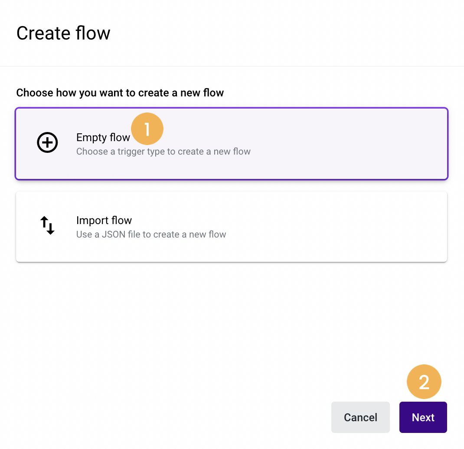
Task: Click the word "Import" in Import flow title
Action: [x=92, y=221]
